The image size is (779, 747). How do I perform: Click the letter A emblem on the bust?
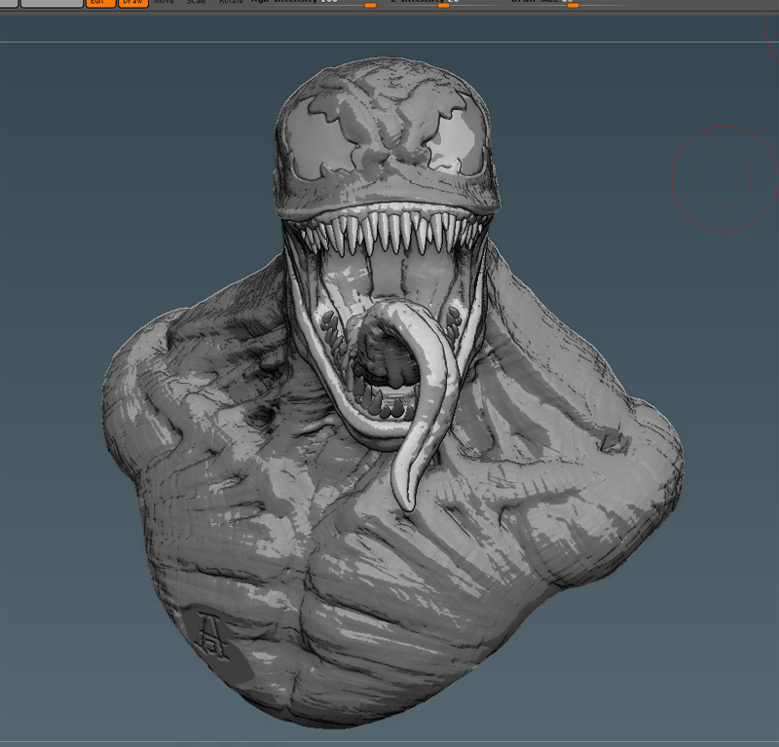pos(212,635)
